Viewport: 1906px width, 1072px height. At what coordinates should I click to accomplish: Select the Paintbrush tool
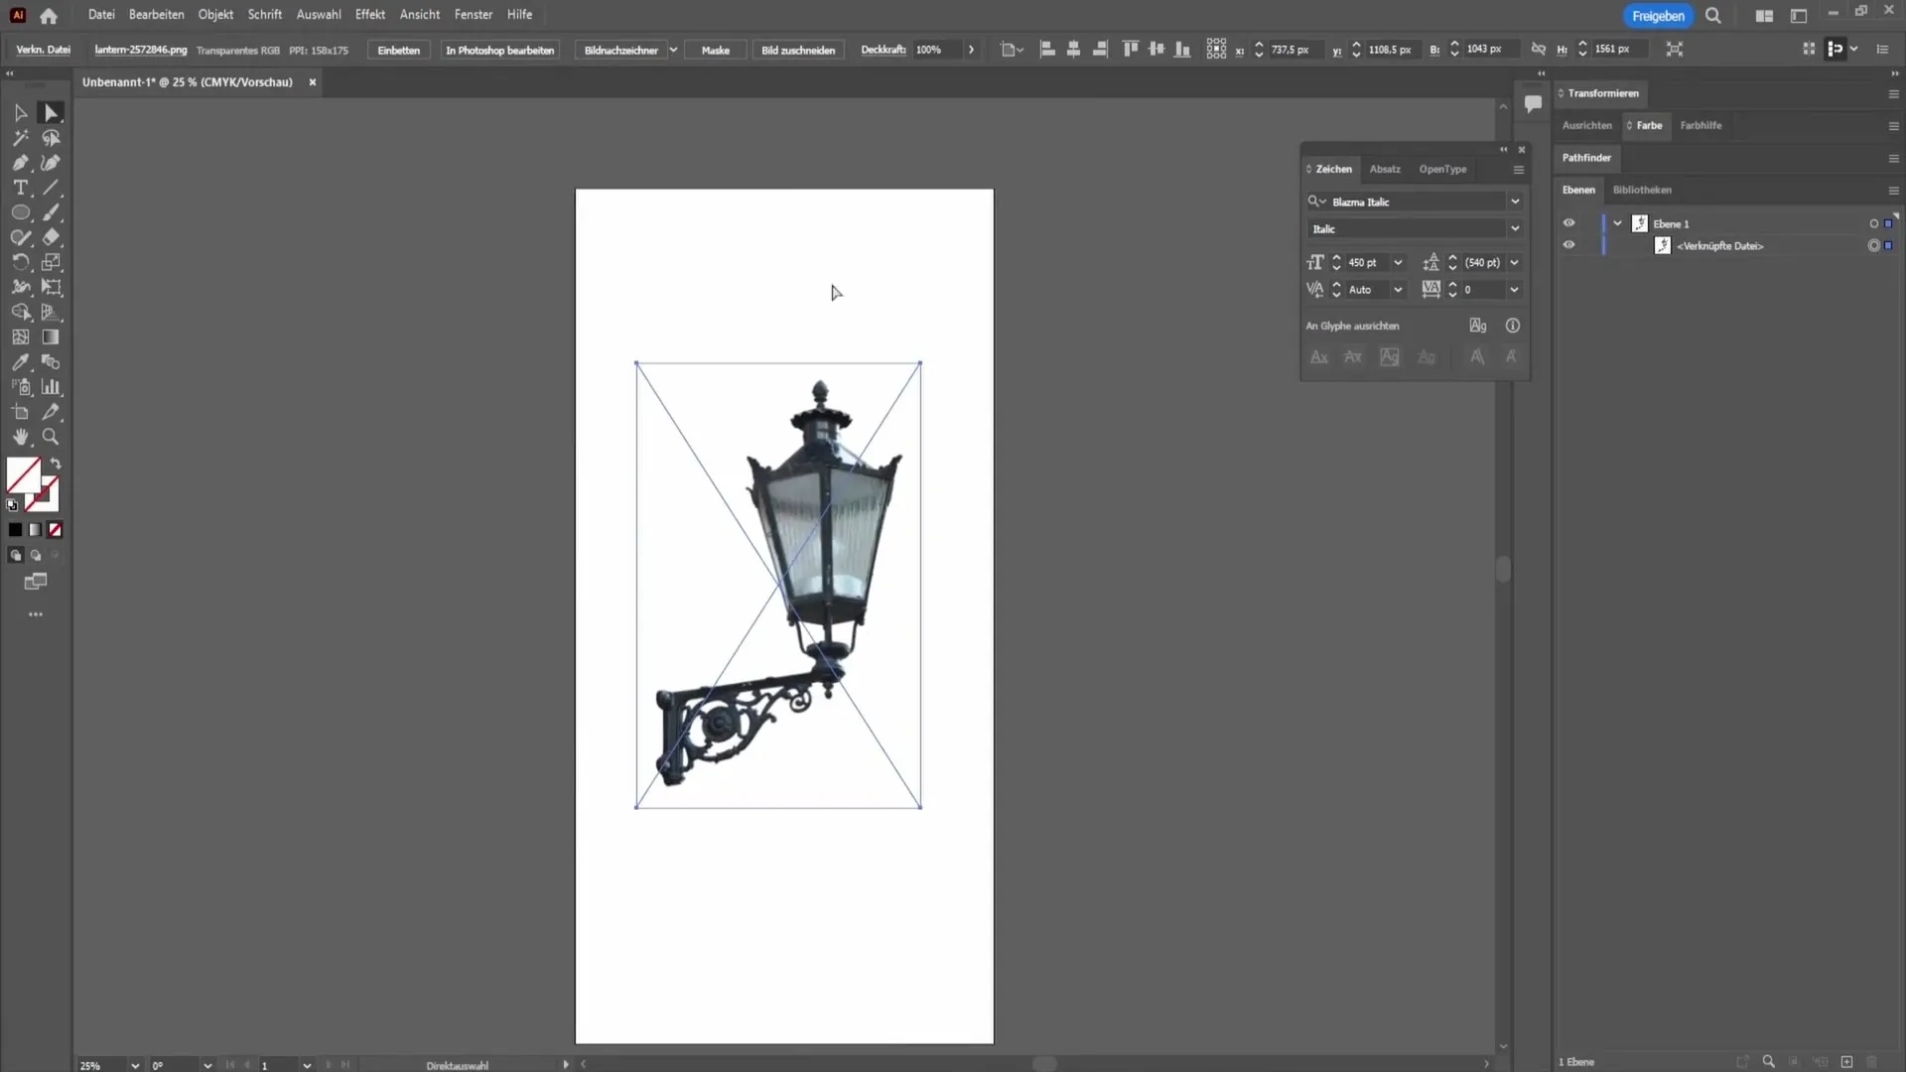[51, 212]
